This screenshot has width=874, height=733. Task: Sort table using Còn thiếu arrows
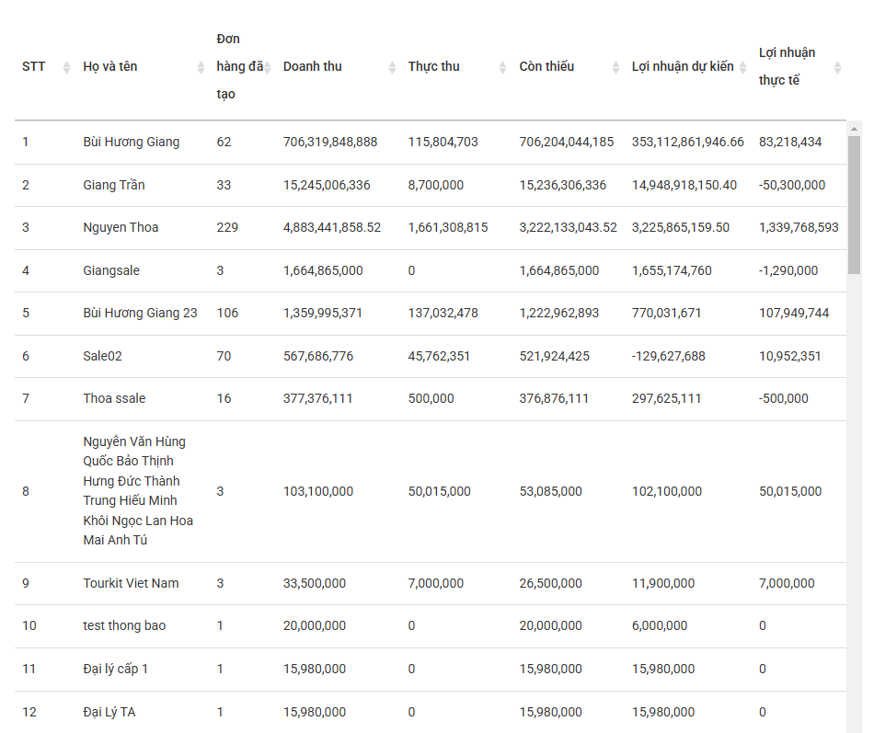click(615, 67)
